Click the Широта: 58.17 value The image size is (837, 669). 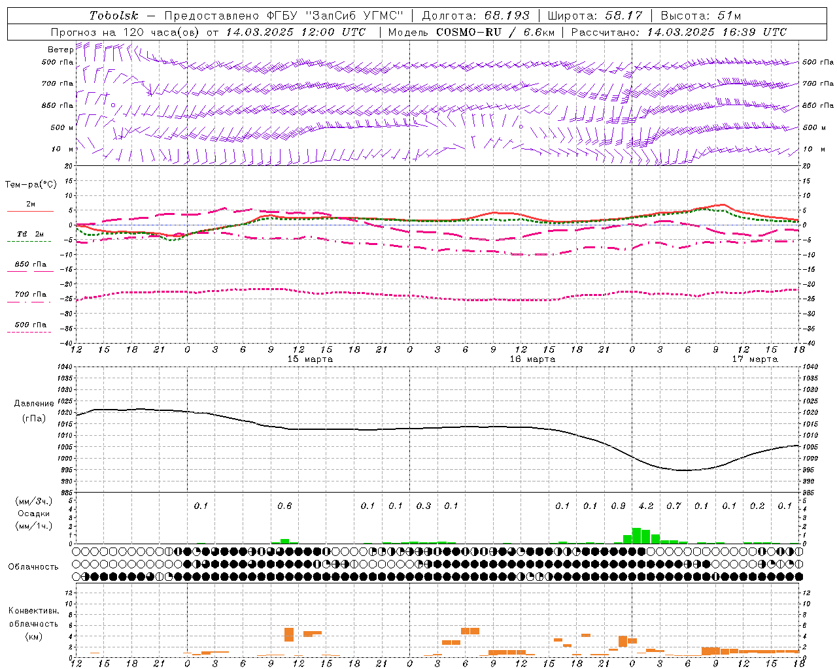point(595,16)
